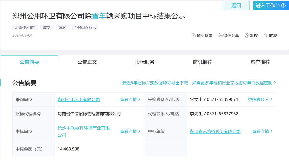This screenshot has height=160, width=289.
Task: Click the announcement title 郑州公用环卫有限公司除雪车辆采购项目
Action: pyautogui.click(x=99, y=16)
